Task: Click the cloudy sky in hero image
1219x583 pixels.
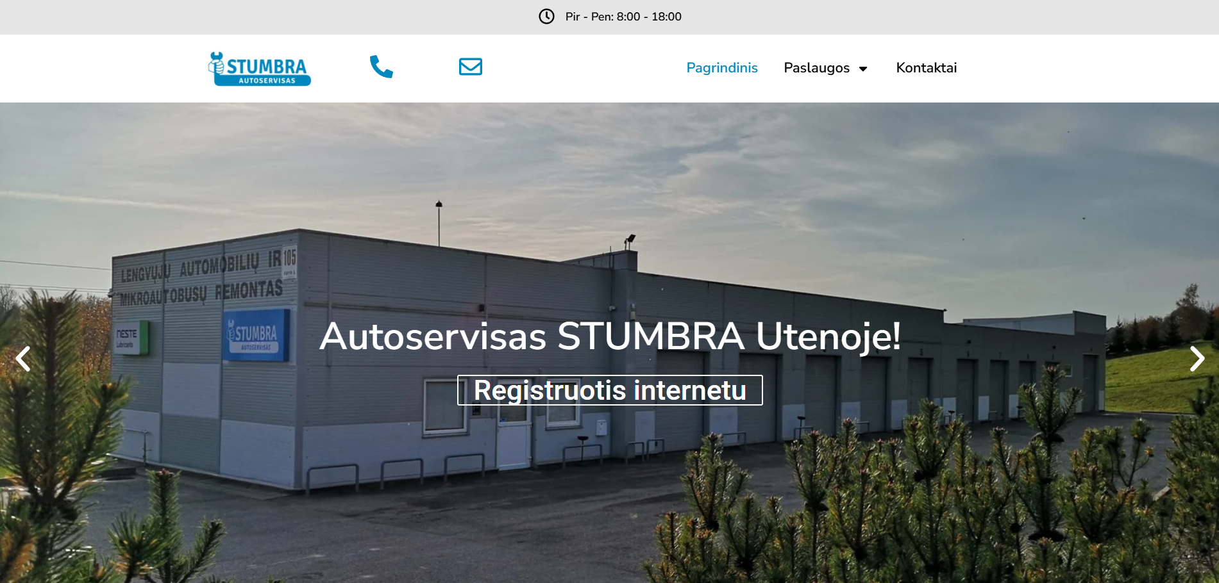Action: (609, 167)
